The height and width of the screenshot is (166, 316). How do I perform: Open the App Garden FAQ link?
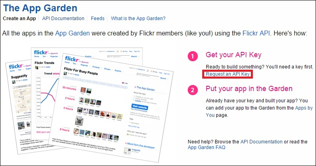[x=207, y=147]
